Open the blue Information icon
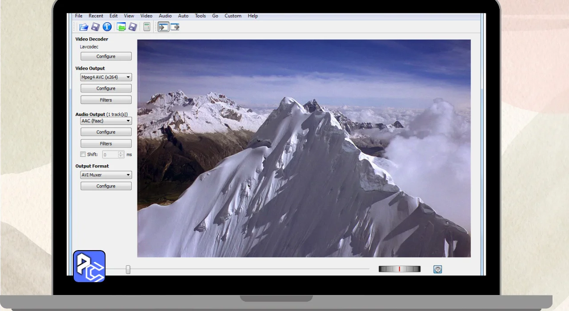569x311 pixels. pos(107,27)
